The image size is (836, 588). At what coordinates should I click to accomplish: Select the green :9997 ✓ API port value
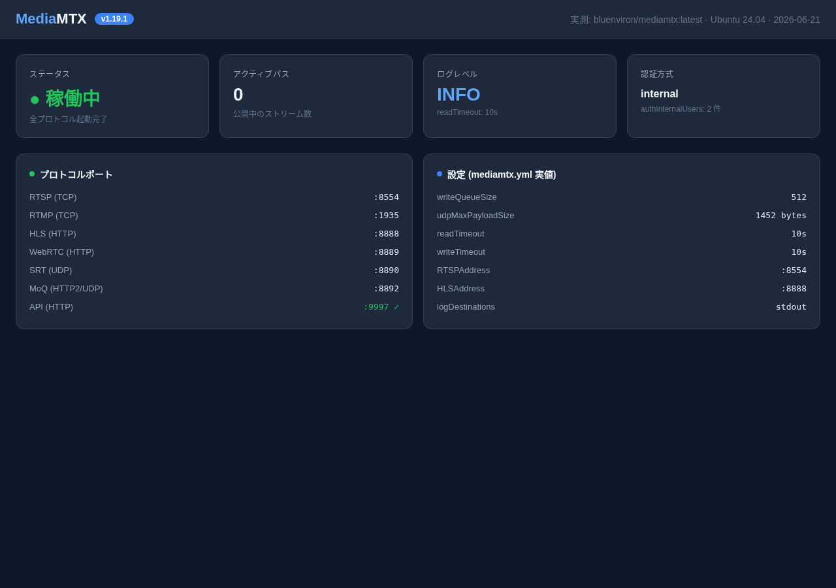click(381, 307)
